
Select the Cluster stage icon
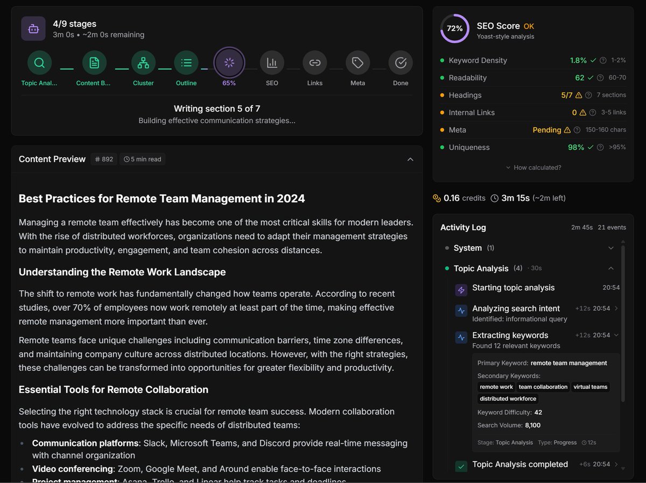143,62
